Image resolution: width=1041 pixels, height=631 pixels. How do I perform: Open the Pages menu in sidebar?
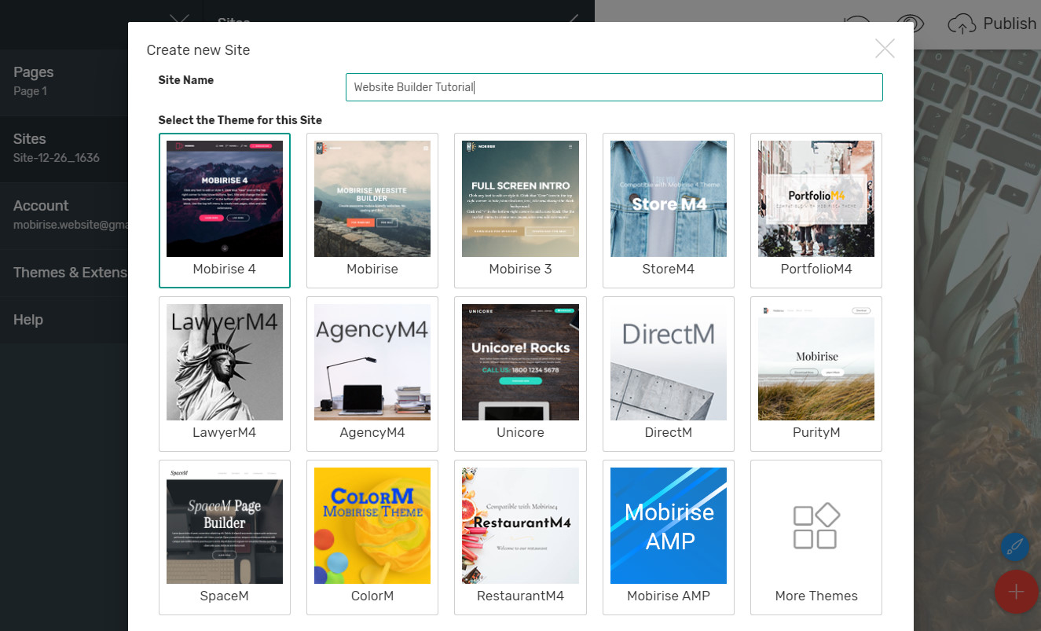coord(64,82)
